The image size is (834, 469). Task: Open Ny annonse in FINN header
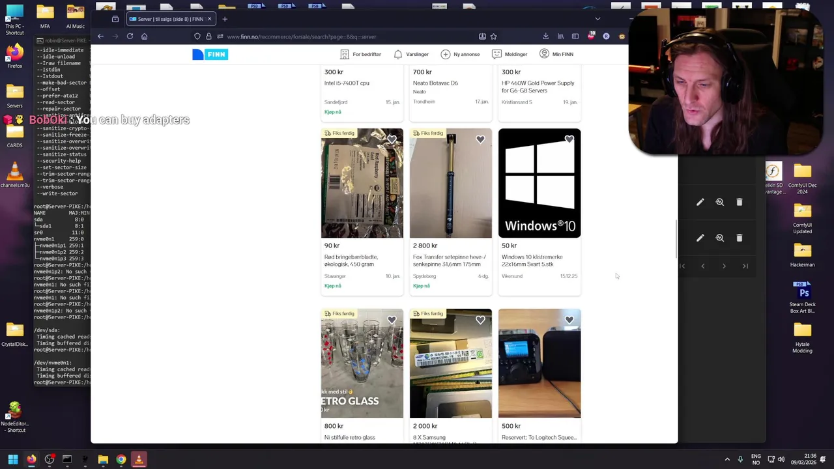pos(460,54)
